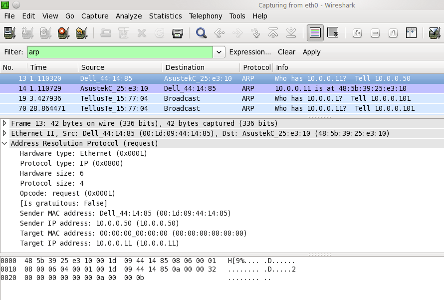Open the capture interfaces list icon
444x300 pixels.
point(9,33)
